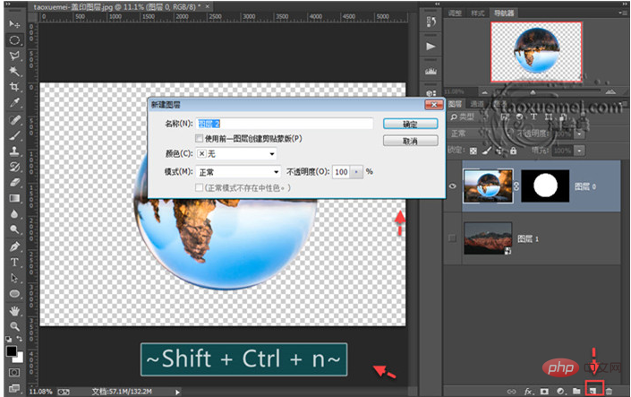Open layer fill dropdown arrow
The width and height of the screenshot is (631, 397).
[x=579, y=151]
